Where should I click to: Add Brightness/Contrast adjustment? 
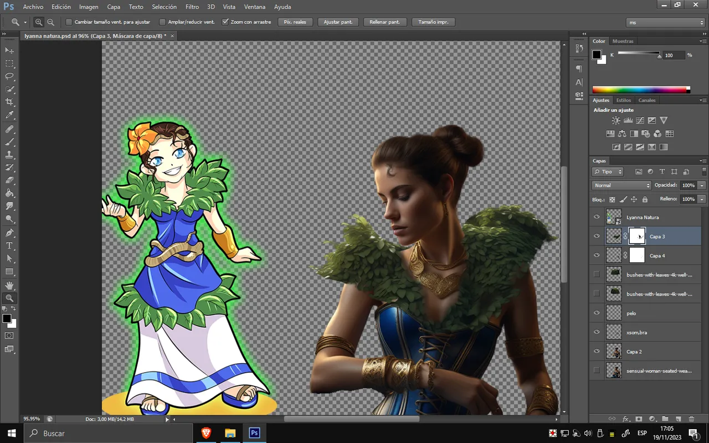(x=616, y=120)
